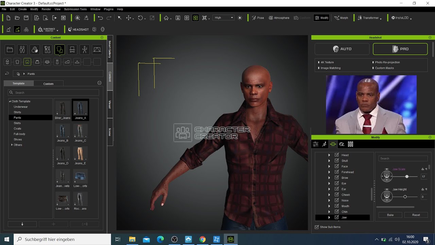Switch to the Custom content tab
435x245 pixels.
(48, 84)
